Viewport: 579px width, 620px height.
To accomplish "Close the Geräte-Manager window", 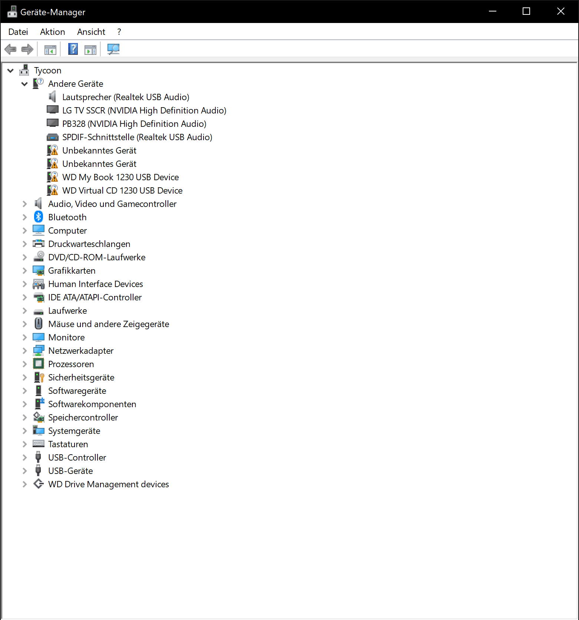I will [x=561, y=11].
